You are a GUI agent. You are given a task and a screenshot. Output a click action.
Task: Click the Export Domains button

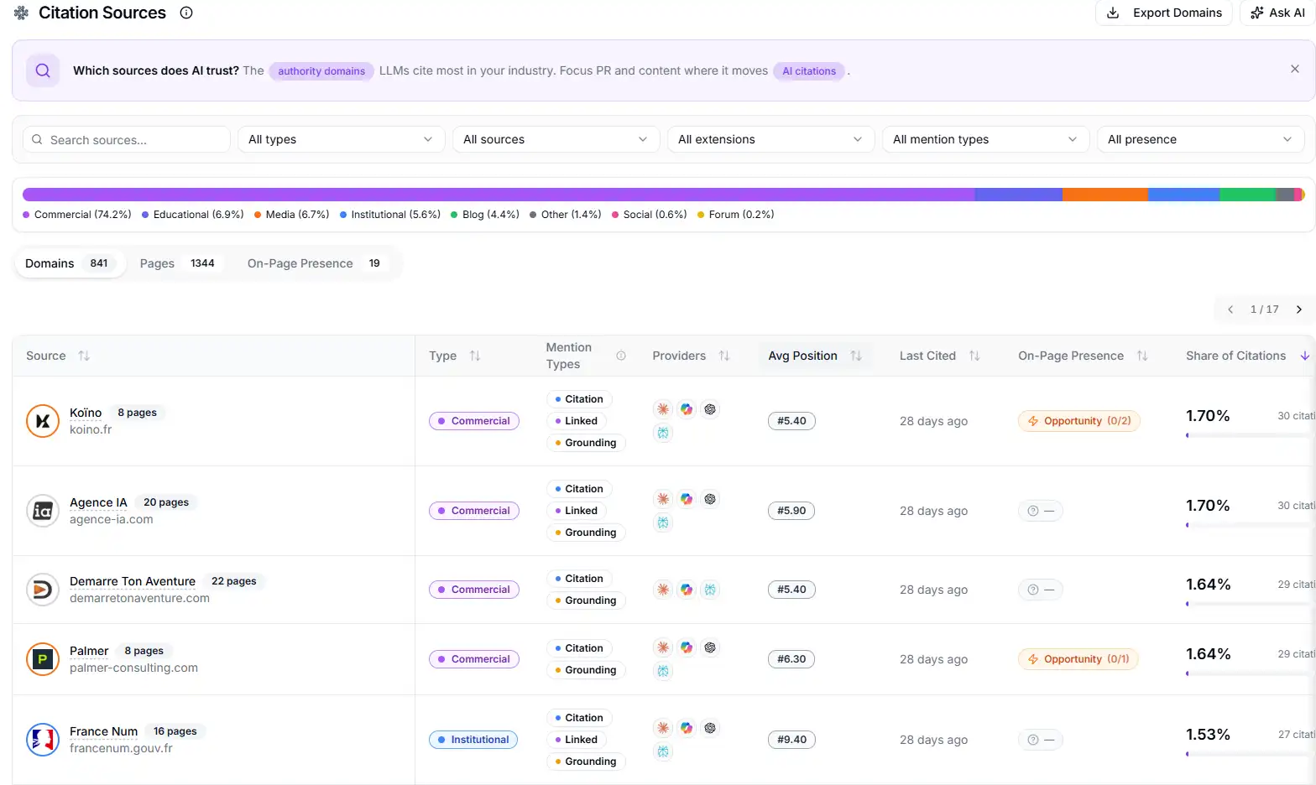click(1164, 13)
